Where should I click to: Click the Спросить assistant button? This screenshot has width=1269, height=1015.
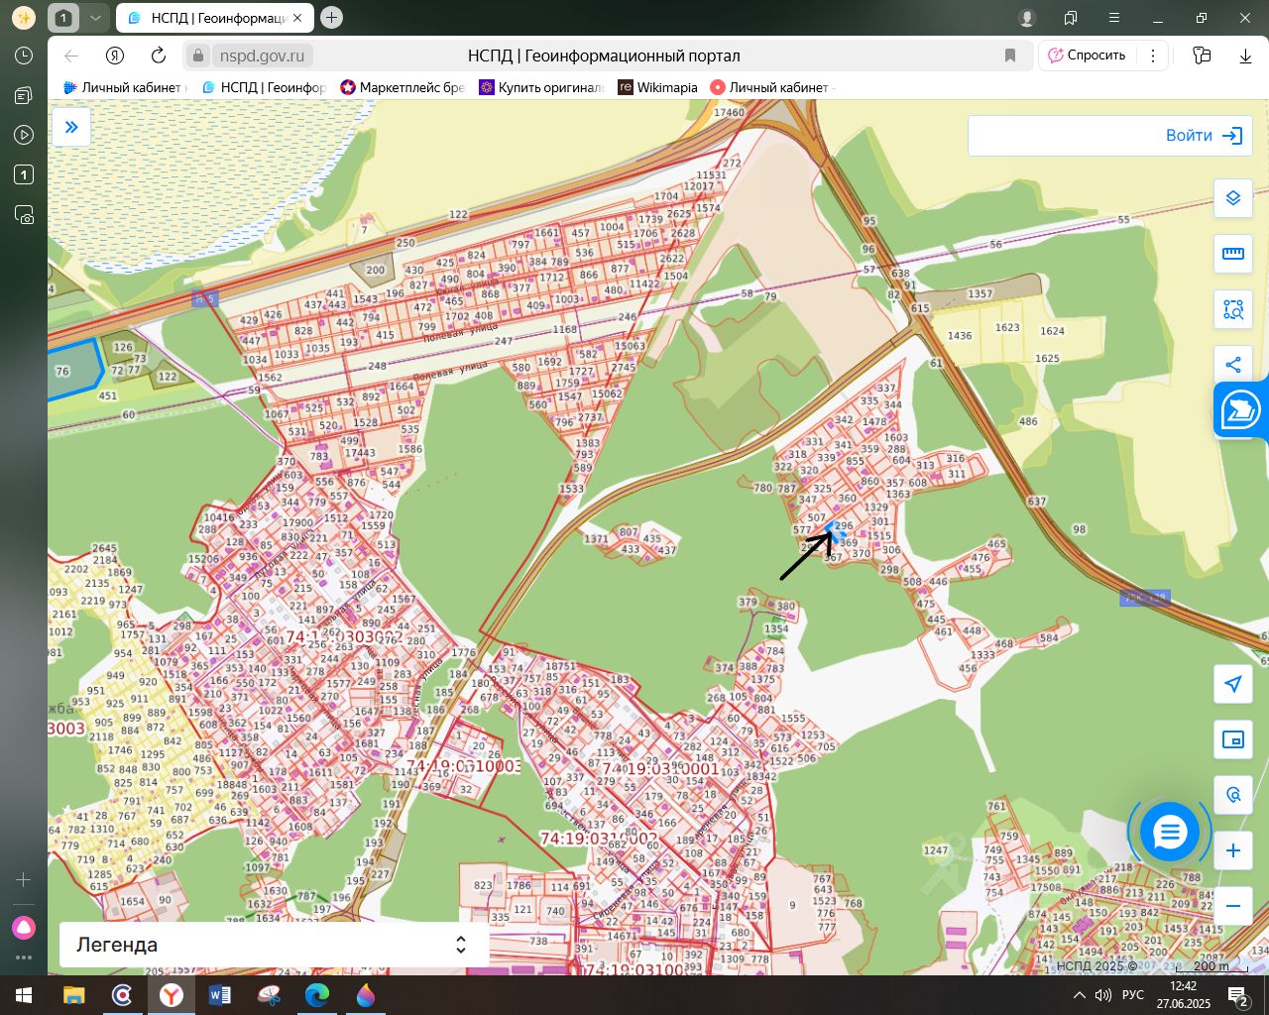[x=1088, y=56]
